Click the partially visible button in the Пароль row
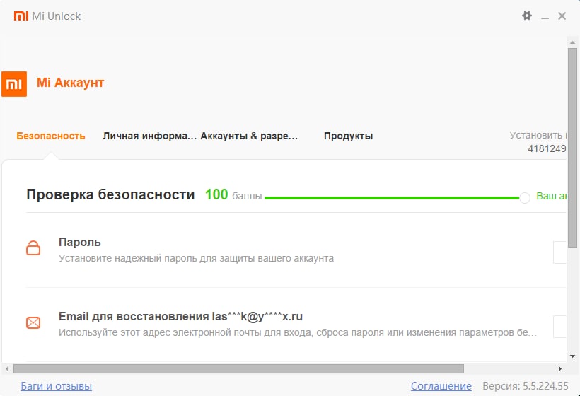 click(559, 252)
